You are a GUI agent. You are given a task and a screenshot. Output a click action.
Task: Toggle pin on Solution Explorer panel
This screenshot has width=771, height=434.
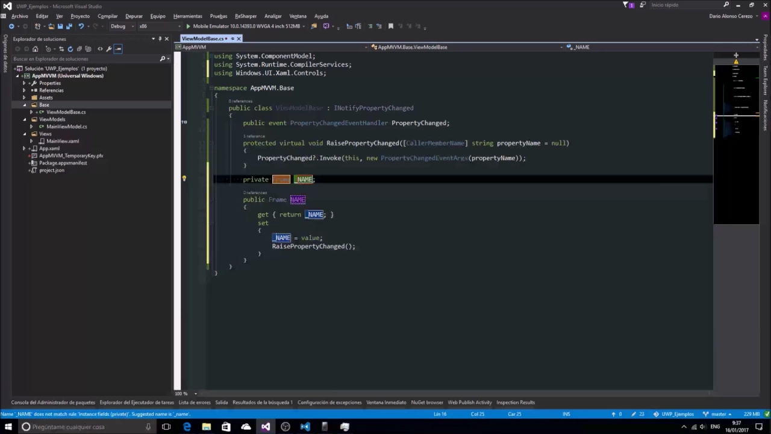[x=160, y=39]
